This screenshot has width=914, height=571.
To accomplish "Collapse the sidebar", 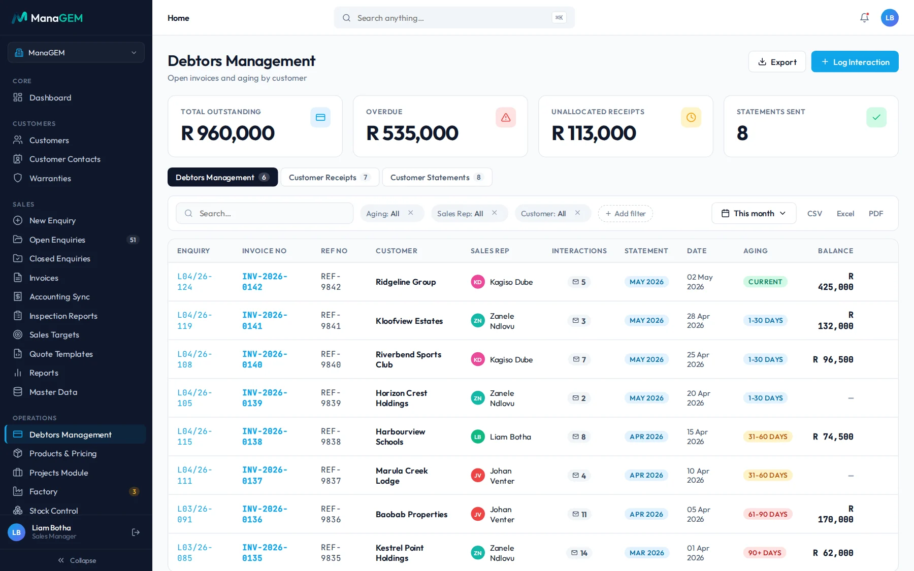I will pyautogui.click(x=76, y=560).
